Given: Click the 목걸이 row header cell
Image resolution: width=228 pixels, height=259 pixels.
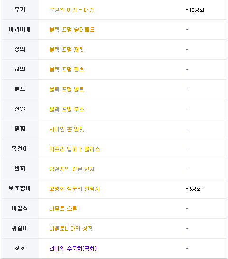Looking at the screenshot, I should (x=20, y=149).
